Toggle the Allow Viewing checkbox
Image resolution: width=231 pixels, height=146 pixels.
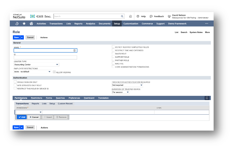(54, 72)
